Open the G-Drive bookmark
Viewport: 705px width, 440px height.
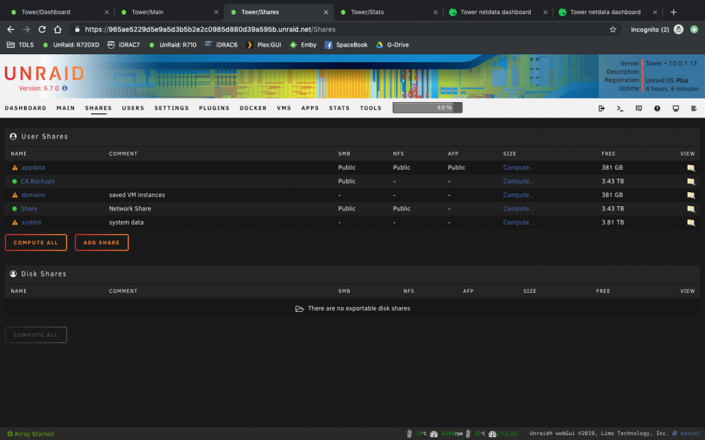392,45
